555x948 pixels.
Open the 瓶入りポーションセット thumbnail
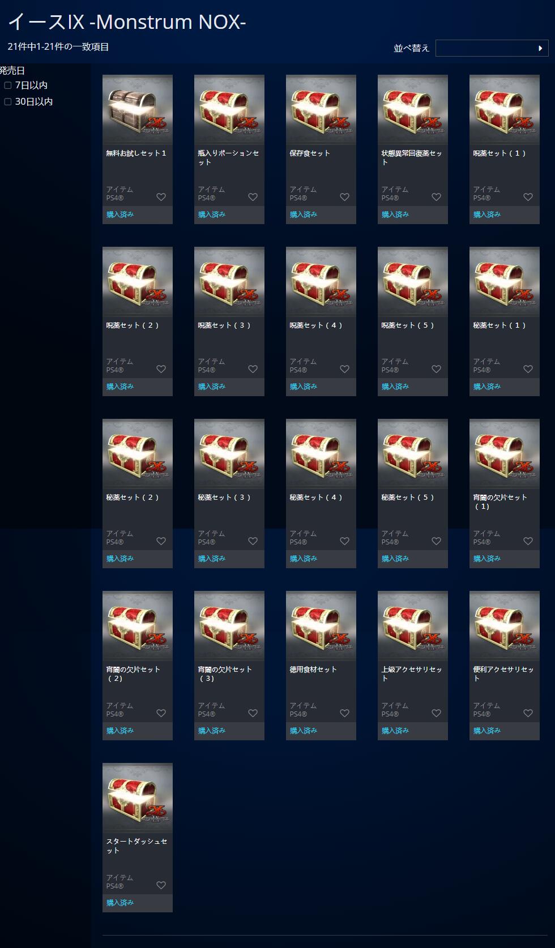point(229,110)
